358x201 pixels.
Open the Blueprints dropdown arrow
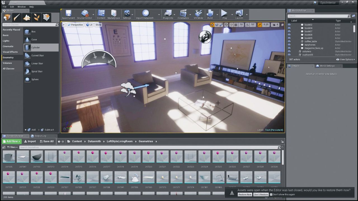tap(175, 15)
